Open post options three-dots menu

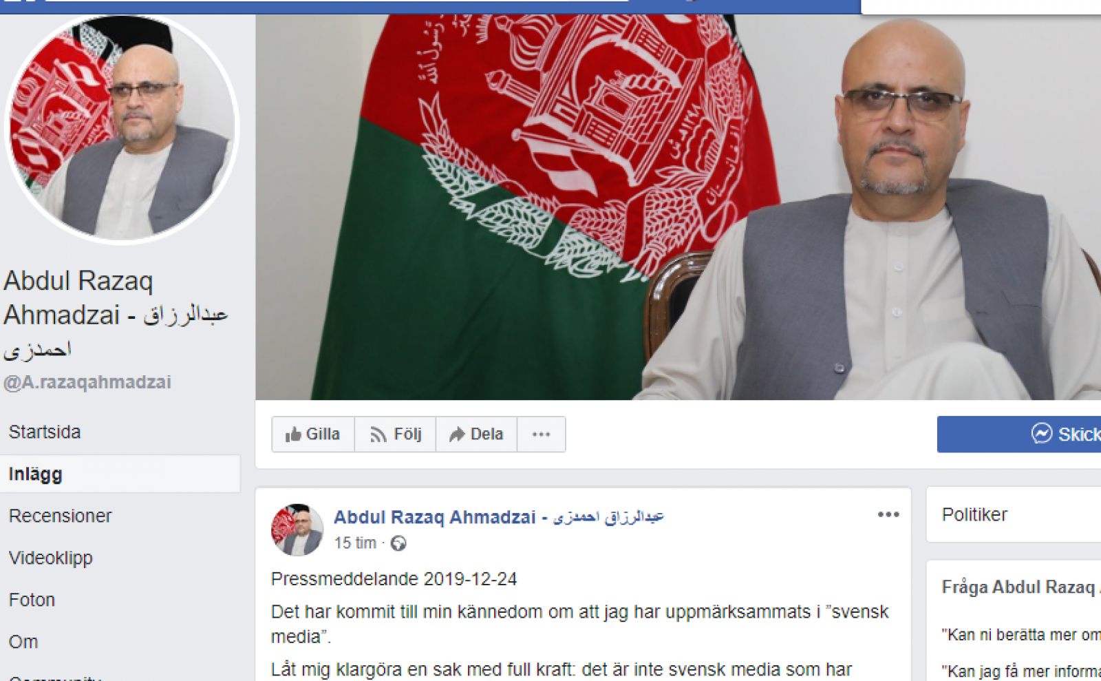pyautogui.click(x=888, y=514)
